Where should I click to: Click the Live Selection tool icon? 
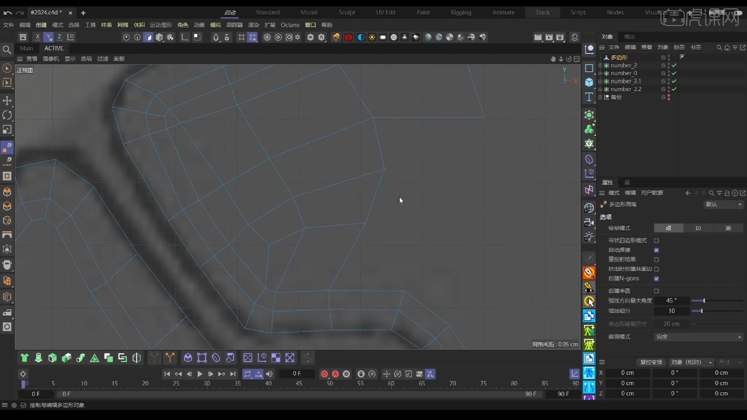point(7,68)
